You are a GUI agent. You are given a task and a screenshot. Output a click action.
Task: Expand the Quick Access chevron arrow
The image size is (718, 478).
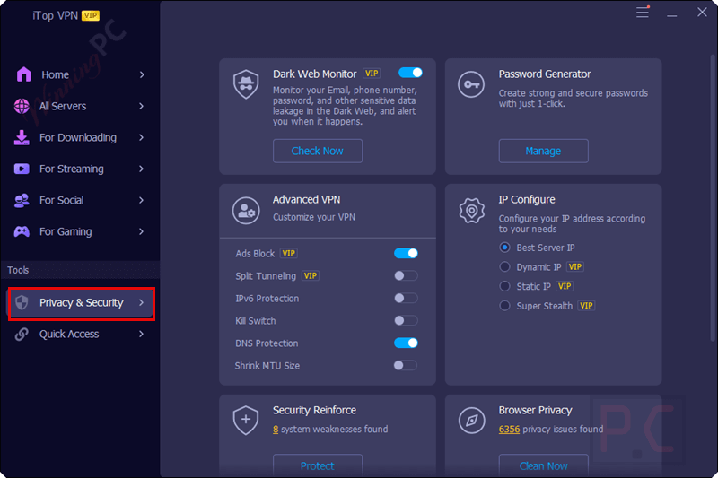[142, 334]
